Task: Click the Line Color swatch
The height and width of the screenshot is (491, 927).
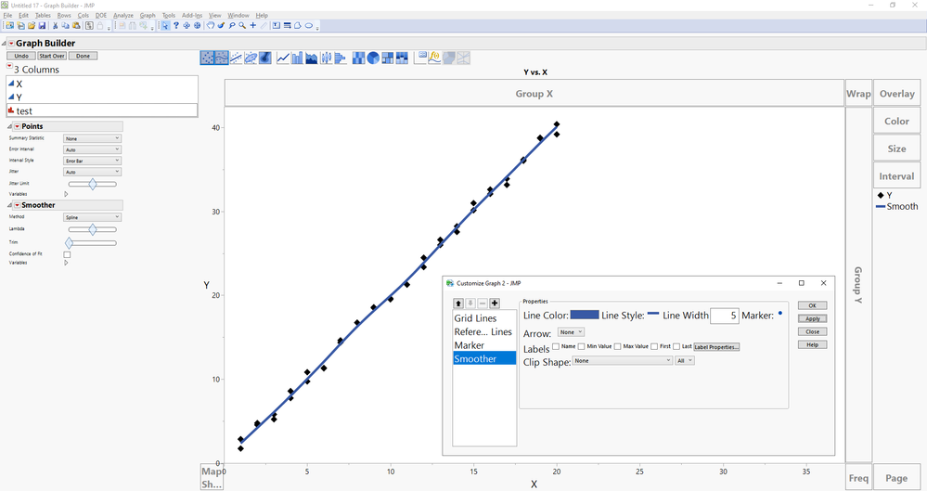Action: (x=585, y=315)
